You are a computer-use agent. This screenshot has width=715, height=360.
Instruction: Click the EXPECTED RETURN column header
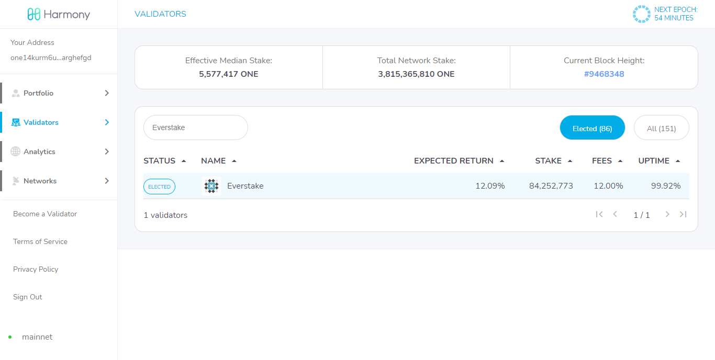tap(454, 161)
